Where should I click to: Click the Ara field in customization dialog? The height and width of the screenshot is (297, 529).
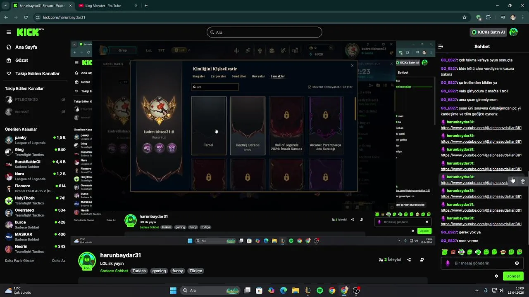[215, 87]
